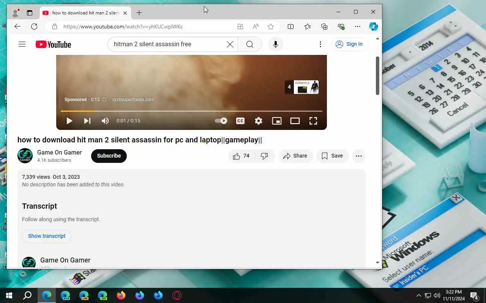This screenshot has height=303, width=486.
Task: Skip to next video
Action: click(x=87, y=121)
